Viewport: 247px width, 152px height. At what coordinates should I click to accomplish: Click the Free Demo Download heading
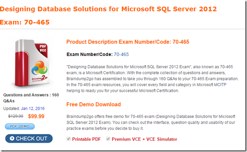[94, 105]
